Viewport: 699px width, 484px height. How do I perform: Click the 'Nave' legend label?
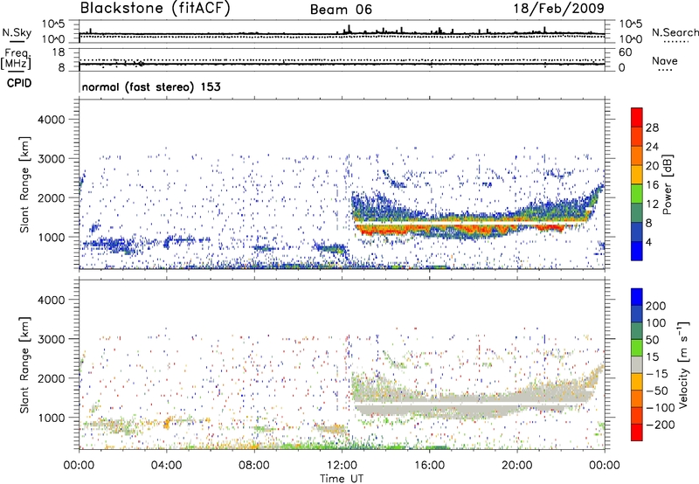pyautogui.click(x=665, y=60)
